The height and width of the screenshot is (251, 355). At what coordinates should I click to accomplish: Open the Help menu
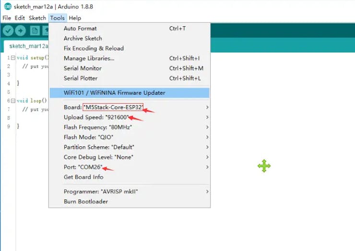75,18
